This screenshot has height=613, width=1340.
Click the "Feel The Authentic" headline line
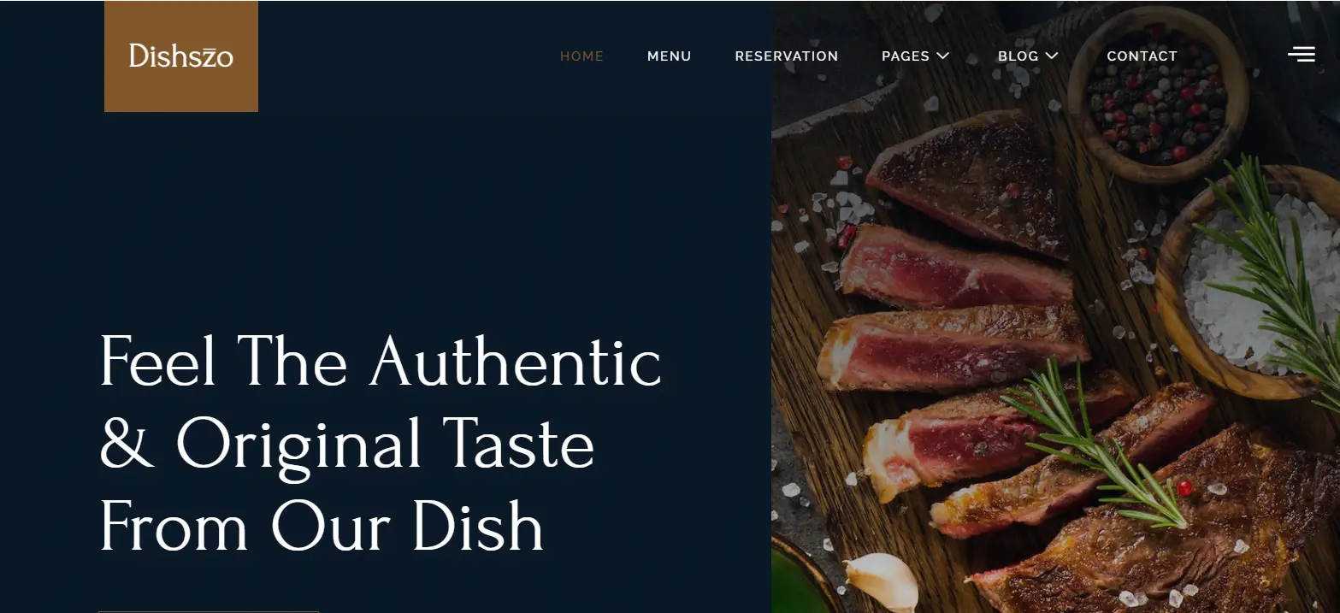point(381,362)
